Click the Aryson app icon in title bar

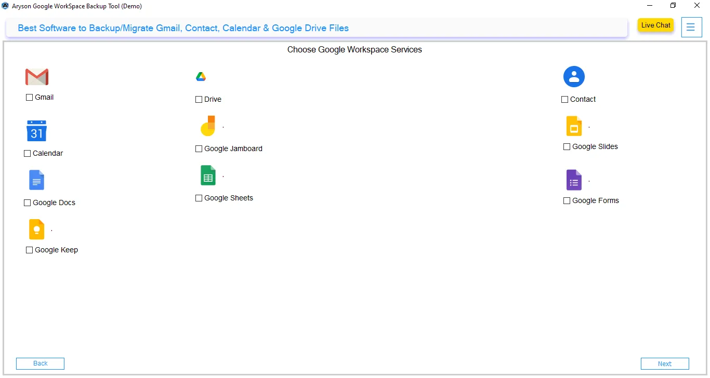click(5, 6)
